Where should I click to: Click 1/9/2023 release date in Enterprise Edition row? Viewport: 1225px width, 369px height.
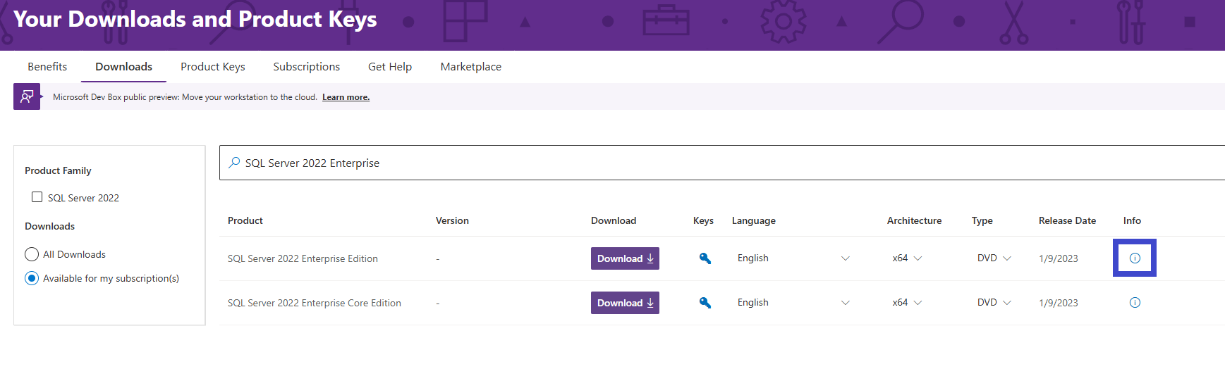(x=1058, y=258)
